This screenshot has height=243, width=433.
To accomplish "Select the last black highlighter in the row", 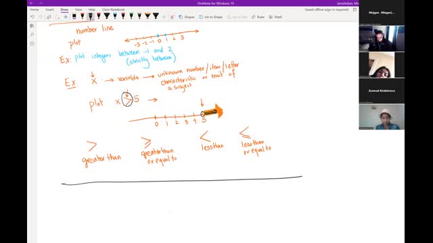I will 156,16.
